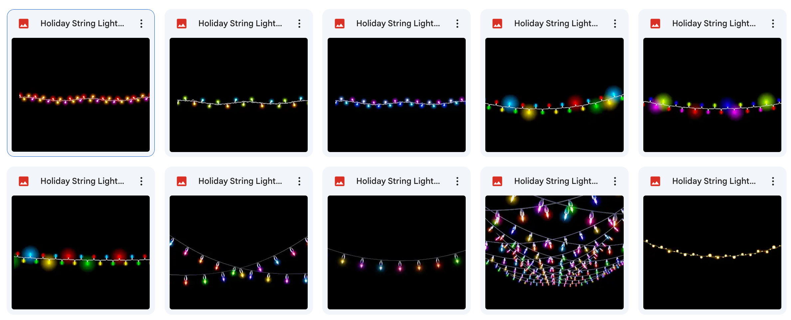Click the image icon on the drooping single string card
Image resolution: width=791 pixels, height=320 pixels.
pos(340,181)
